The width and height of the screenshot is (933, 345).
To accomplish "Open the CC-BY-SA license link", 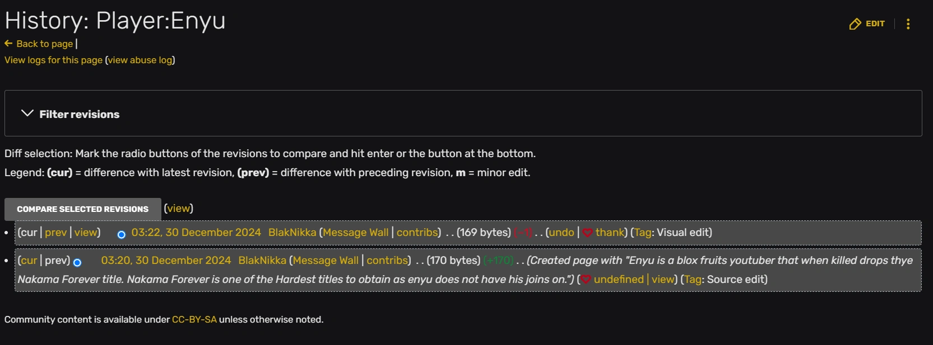I will [x=194, y=320].
